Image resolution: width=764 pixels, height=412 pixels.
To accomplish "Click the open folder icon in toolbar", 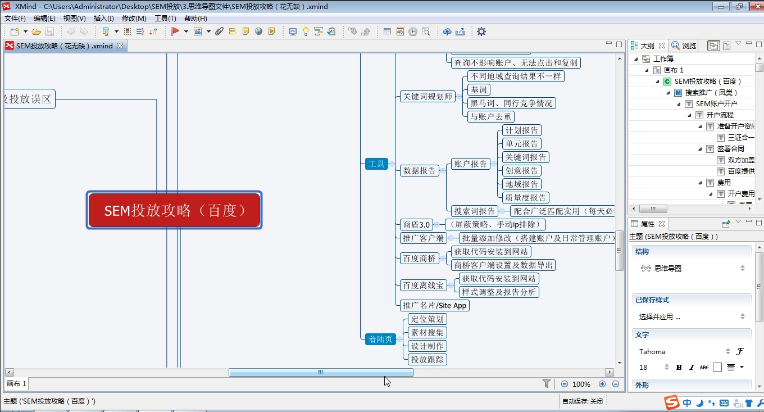I will coord(37,31).
